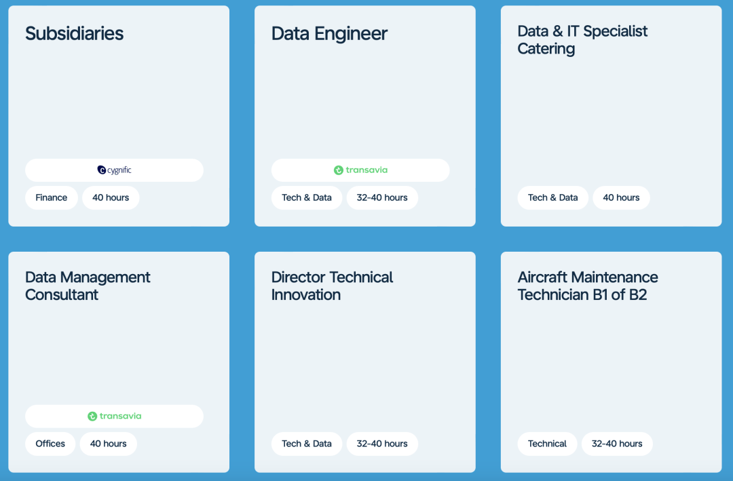The image size is (733, 481).
Task: Select the Finance tag on Subsidiaries card
Action: (52, 197)
